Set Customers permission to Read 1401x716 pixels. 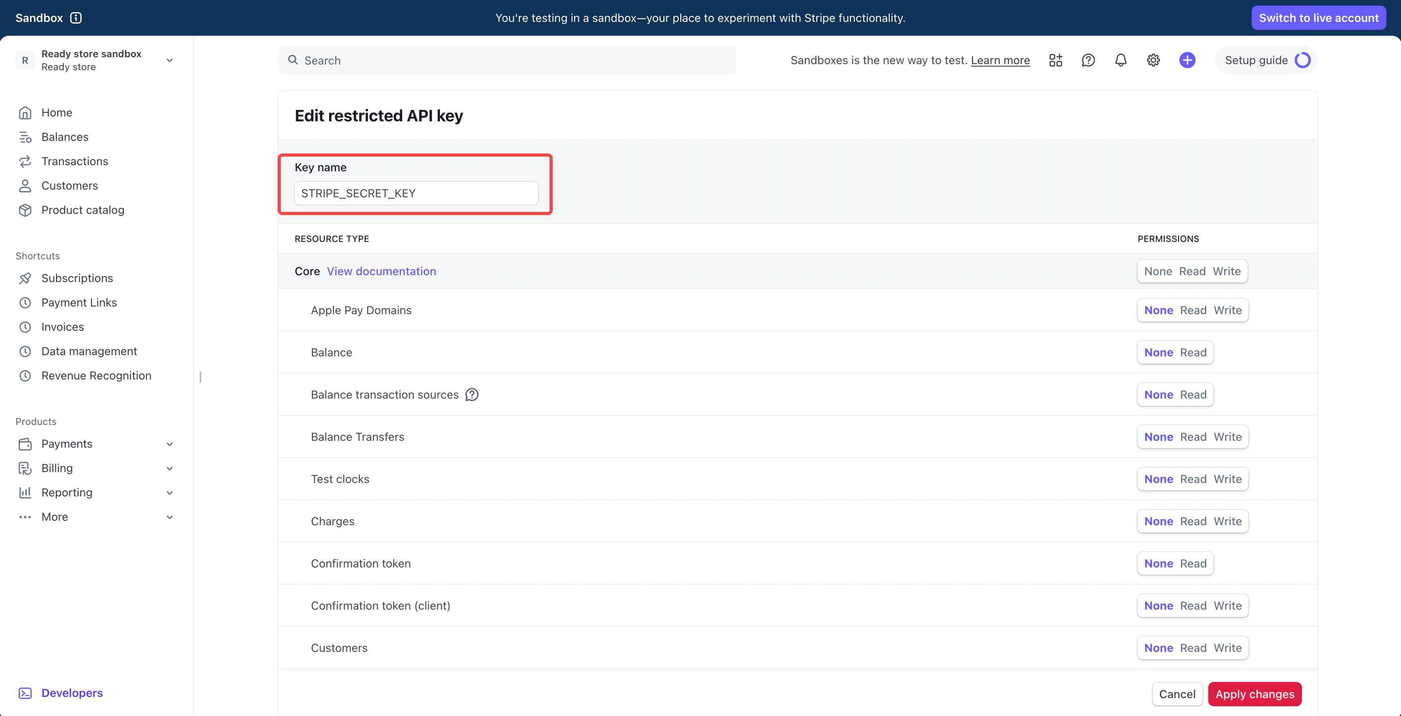1193,648
